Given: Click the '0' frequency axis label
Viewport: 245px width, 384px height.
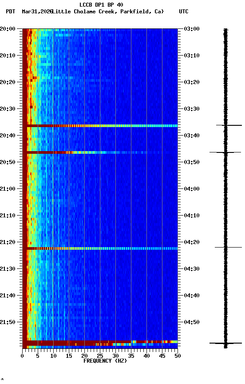Looking at the screenshot, I should 22,356.
